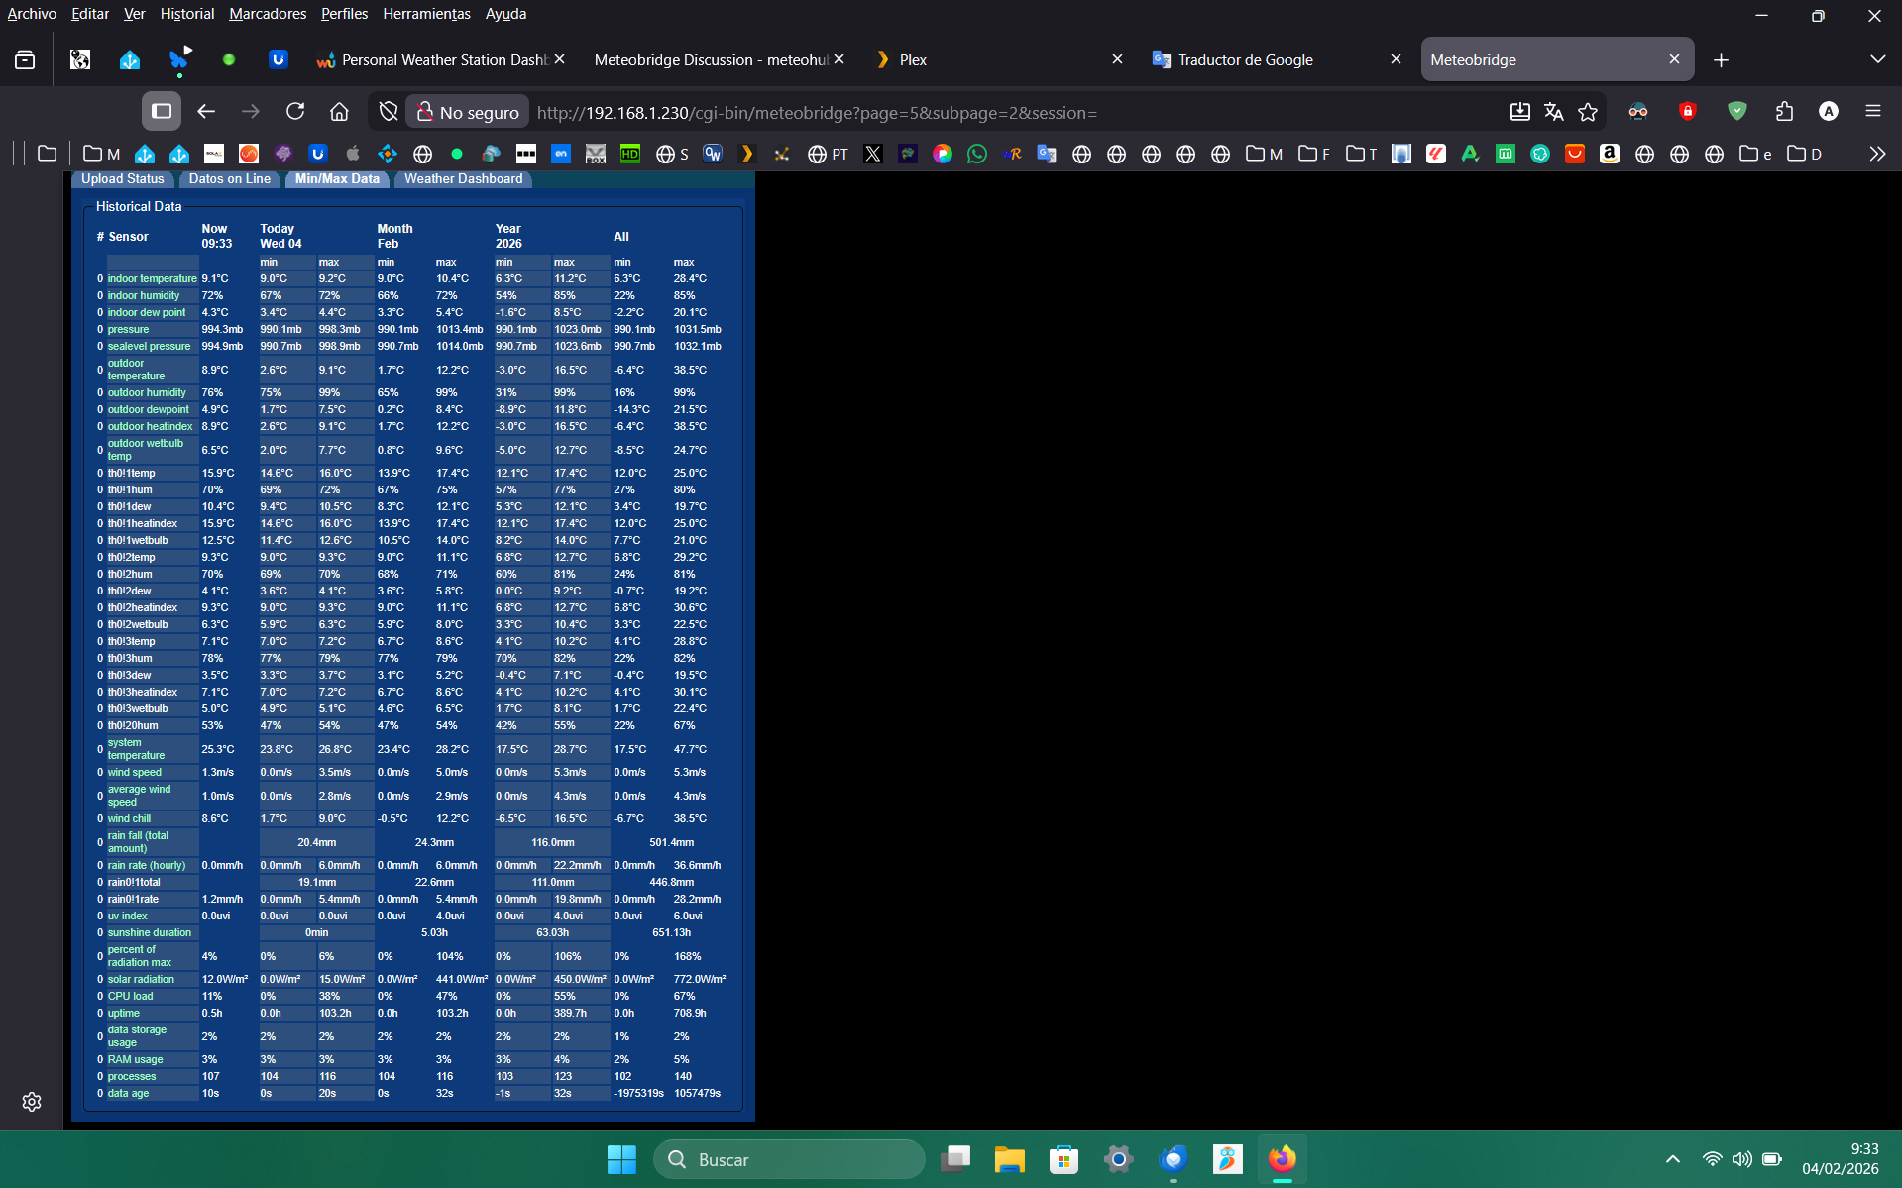Open tracking protection shield icon

click(x=389, y=112)
